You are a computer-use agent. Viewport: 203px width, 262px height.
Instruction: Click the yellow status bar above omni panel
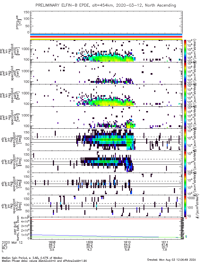106,39
